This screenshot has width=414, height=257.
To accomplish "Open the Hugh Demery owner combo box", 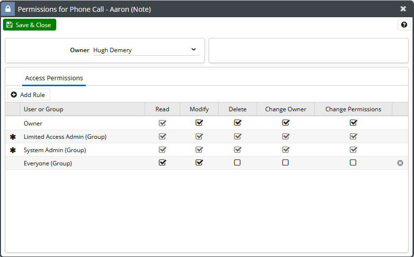I will coord(147,50).
